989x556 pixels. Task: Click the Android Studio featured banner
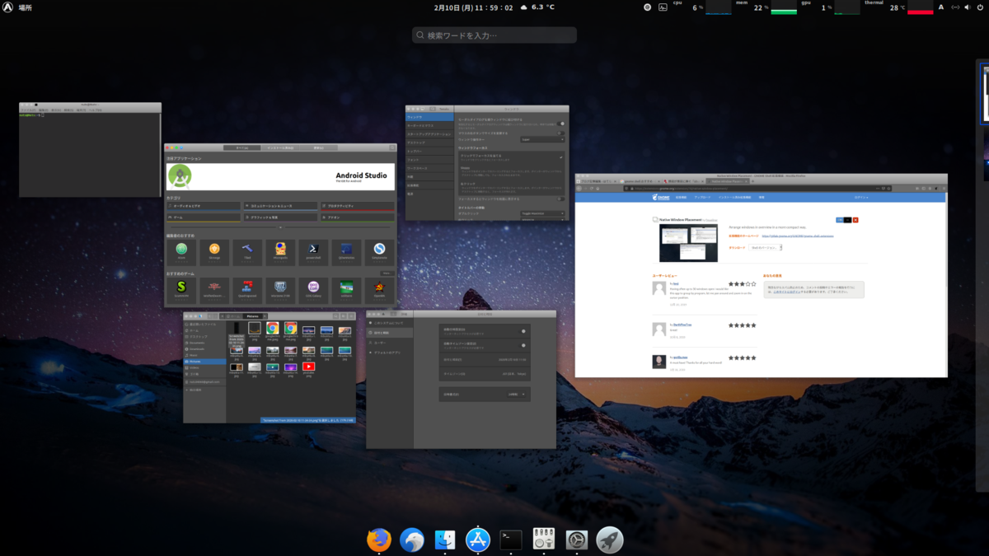[x=280, y=177]
